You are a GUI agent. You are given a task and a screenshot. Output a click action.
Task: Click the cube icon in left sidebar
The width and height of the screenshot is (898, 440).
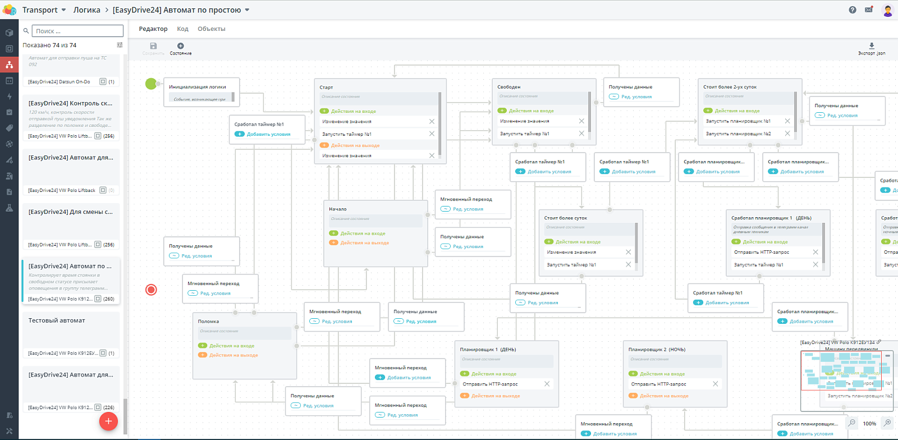(9, 33)
